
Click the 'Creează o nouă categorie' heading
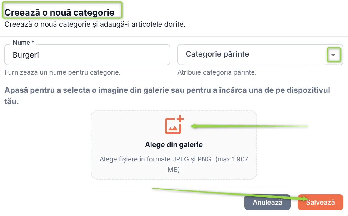point(59,12)
